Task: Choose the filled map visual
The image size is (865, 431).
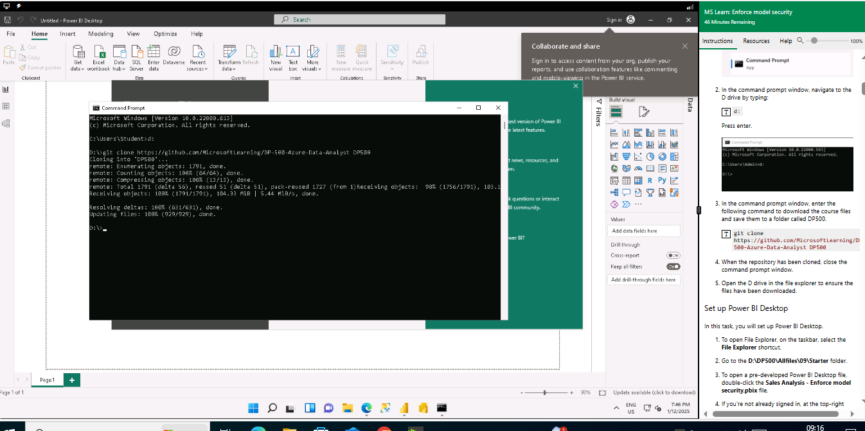Action: click(x=626, y=168)
